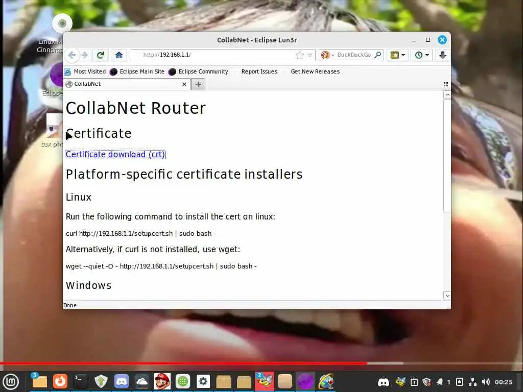Open the tab groups grid icon
The height and width of the screenshot is (392, 523).
click(445, 84)
